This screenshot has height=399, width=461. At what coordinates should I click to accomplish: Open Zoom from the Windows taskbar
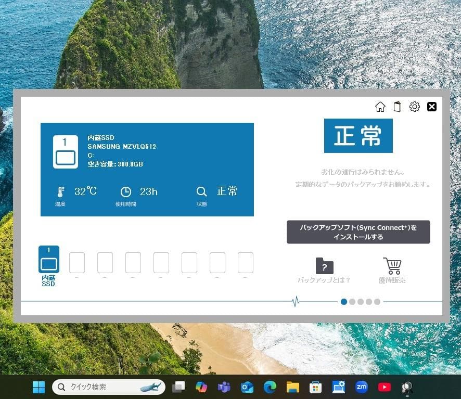point(361,387)
